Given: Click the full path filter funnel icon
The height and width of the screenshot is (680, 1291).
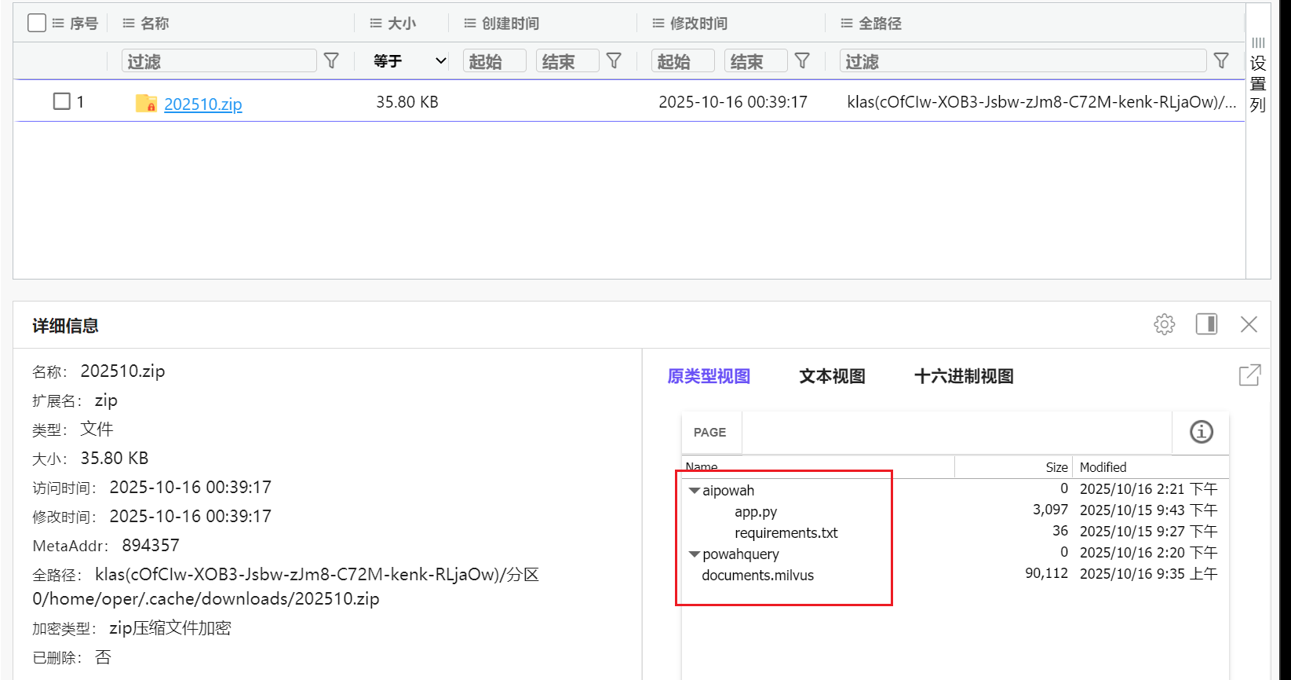Looking at the screenshot, I should tap(1221, 61).
